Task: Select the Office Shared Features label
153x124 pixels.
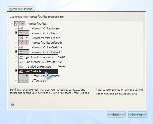Action: pos(45,76)
